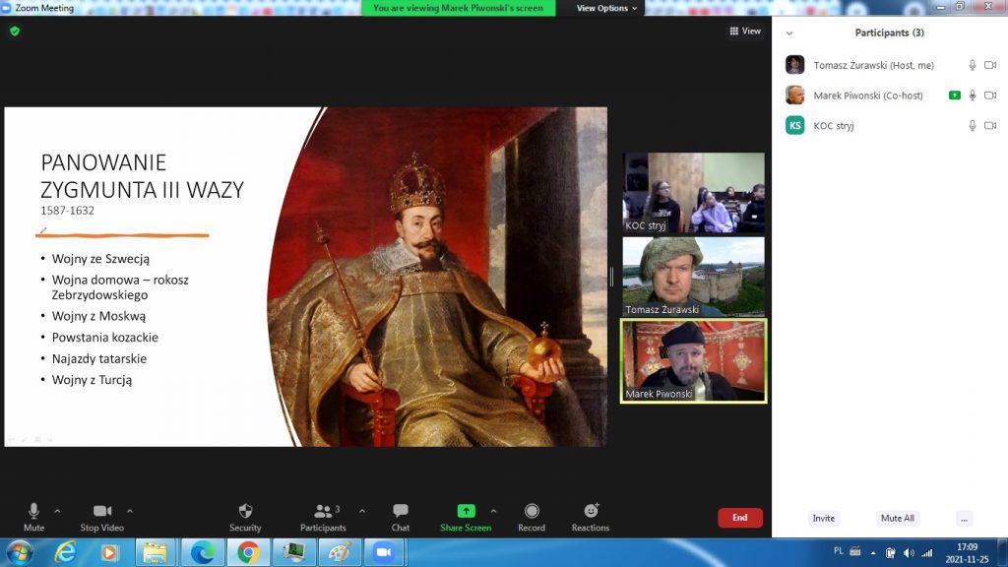Expand video options arrow beside Stop Video

tap(130, 511)
